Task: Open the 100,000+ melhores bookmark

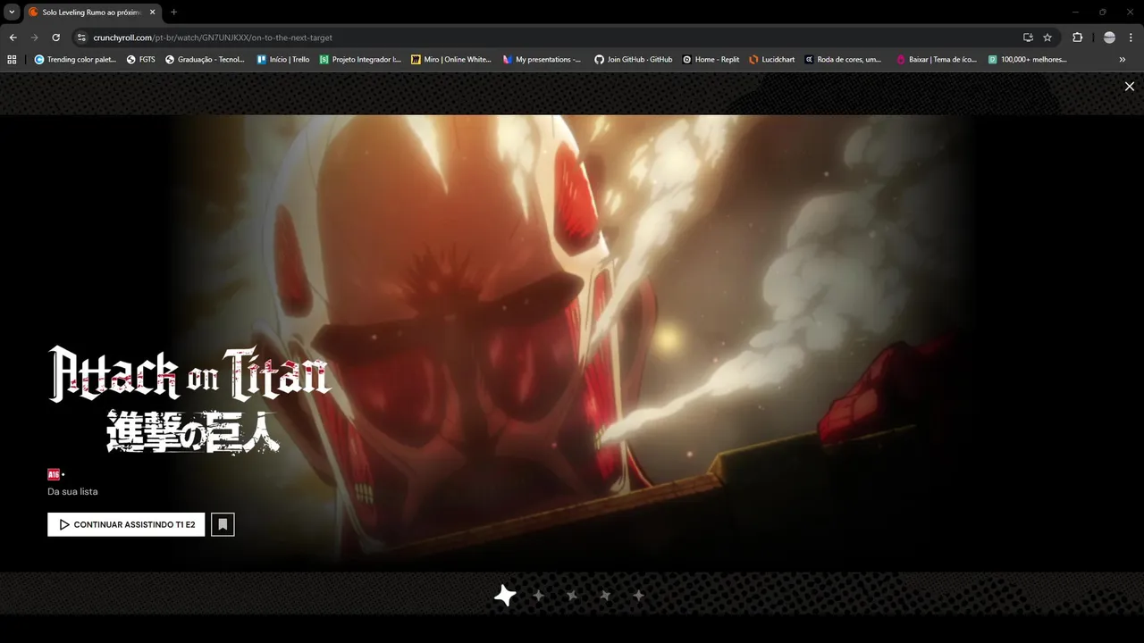Action: [1028, 60]
